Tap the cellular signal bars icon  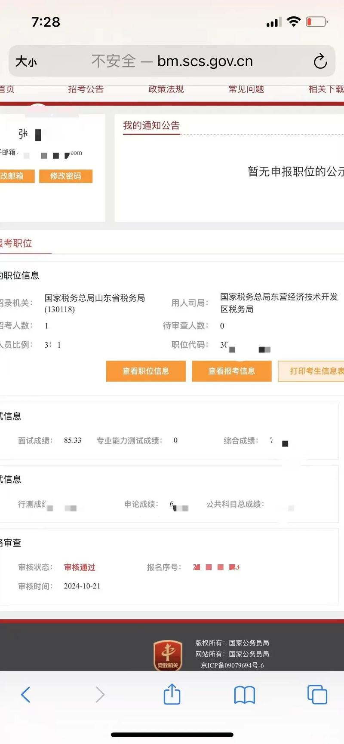[x=274, y=22]
